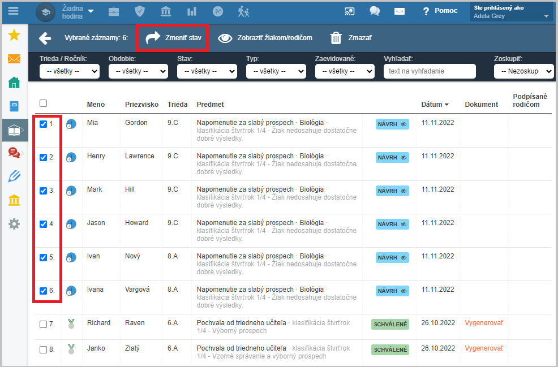Open the blue pen sidebar icon
The image size is (558, 367).
(14, 176)
